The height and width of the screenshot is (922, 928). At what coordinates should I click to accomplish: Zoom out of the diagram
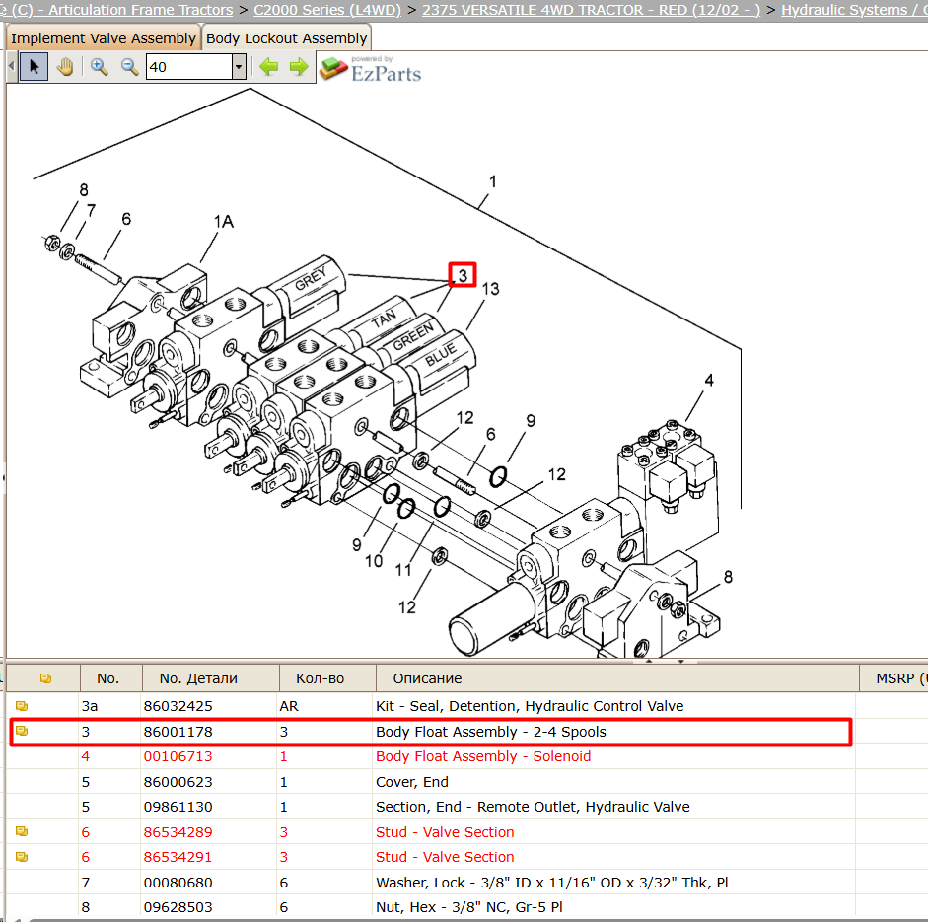(129, 67)
